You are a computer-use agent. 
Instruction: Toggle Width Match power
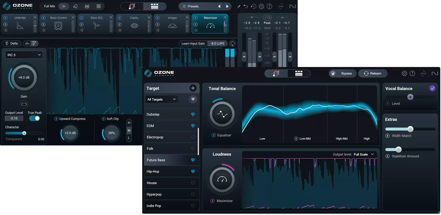tap(387, 136)
